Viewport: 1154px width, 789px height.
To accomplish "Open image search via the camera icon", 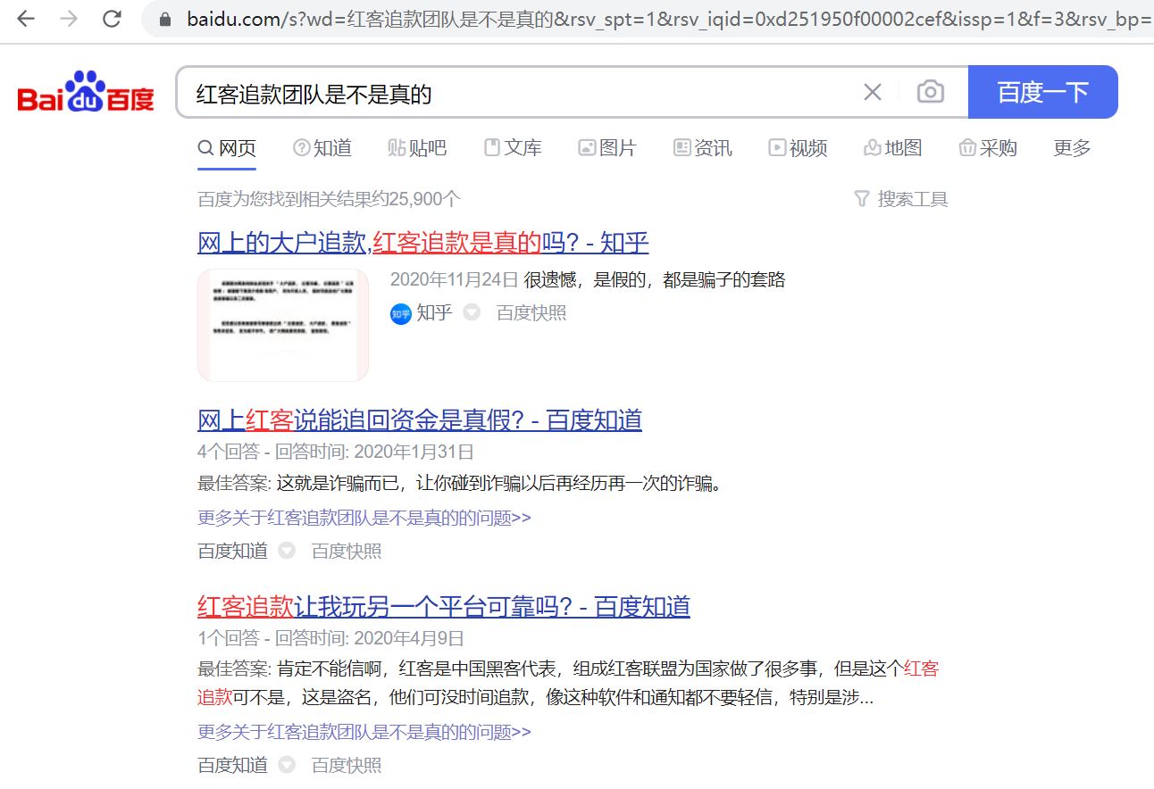I will [x=931, y=92].
